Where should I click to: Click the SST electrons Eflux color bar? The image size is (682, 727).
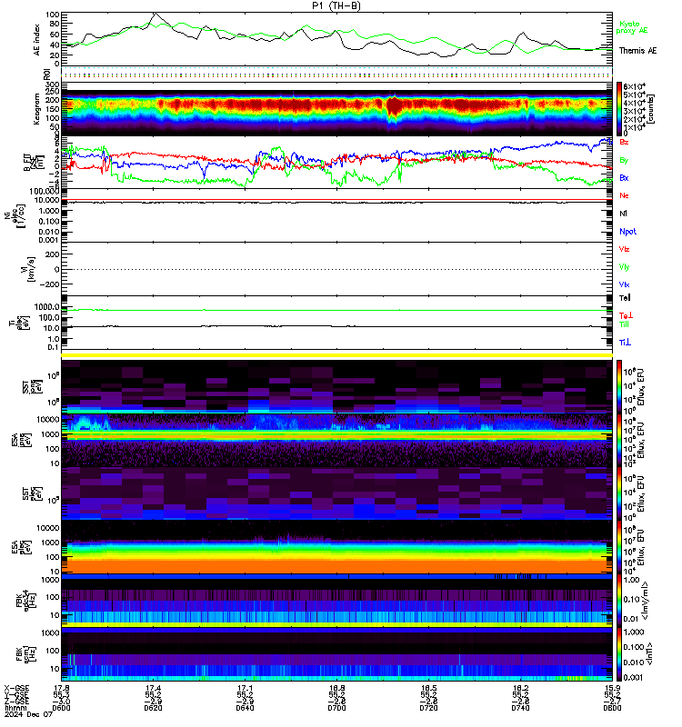point(619,493)
